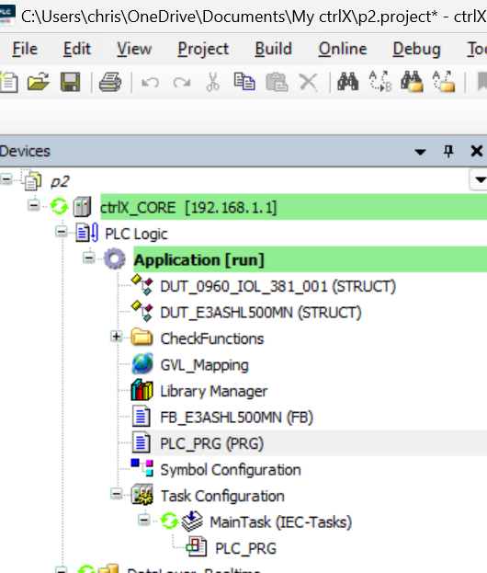Expand the CheckFunctions folder
Viewport: 487px width, 573px height.
pos(117,337)
